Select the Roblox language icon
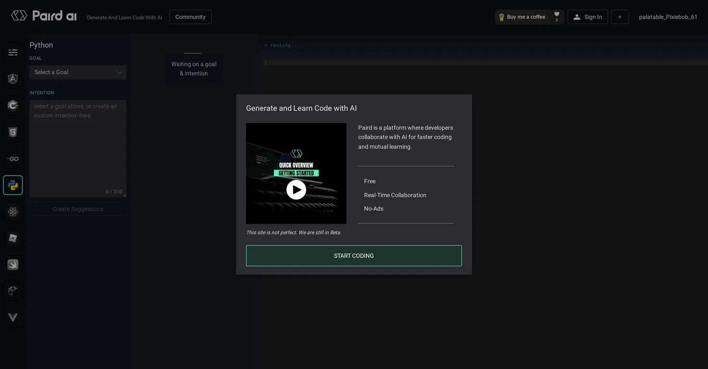Image resolution: width=708 pixels, height=369 pixels. point(13,238)
